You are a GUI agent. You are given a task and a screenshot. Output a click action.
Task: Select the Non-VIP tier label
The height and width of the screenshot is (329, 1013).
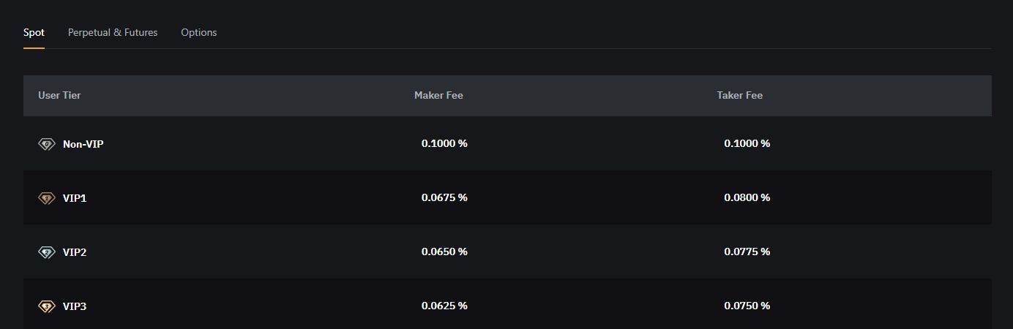[x=83, y=144]
